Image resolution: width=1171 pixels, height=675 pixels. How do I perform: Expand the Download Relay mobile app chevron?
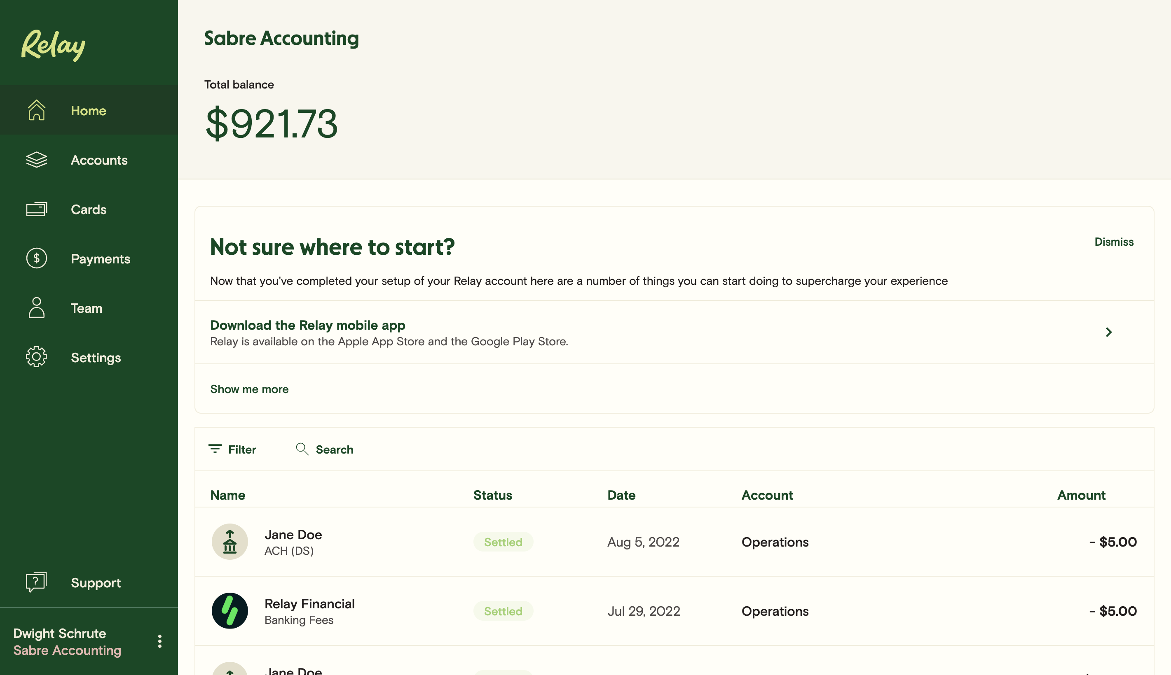[1110, 331]
